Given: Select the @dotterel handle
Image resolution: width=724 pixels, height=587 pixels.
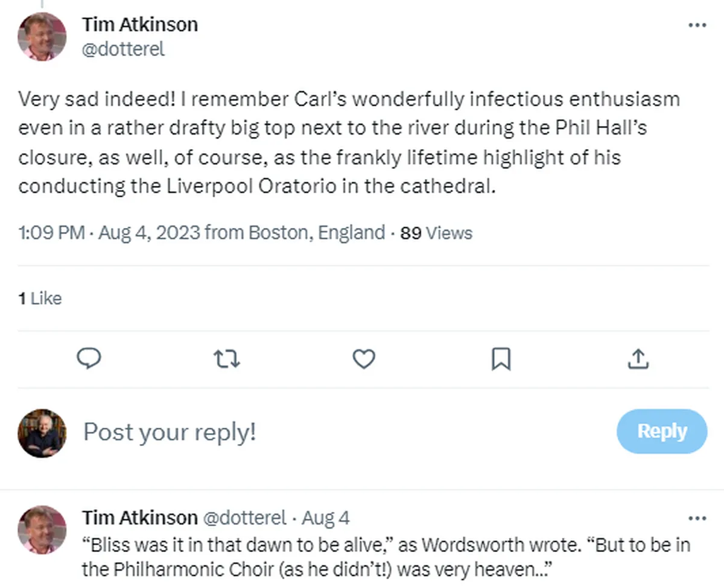Looking at the screenshot, I should (x=123, y=49).
